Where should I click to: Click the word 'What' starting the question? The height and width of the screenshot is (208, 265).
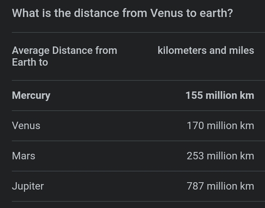[x=26, y=13]
